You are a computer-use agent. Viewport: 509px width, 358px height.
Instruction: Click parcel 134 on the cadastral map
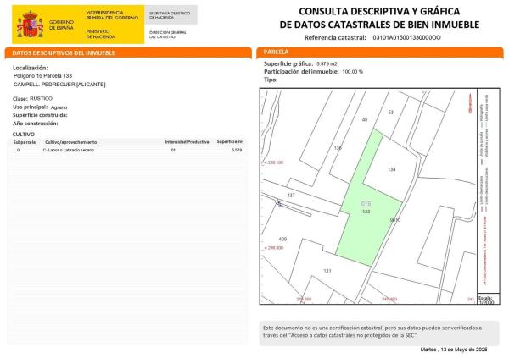click(x=391, y=169)
